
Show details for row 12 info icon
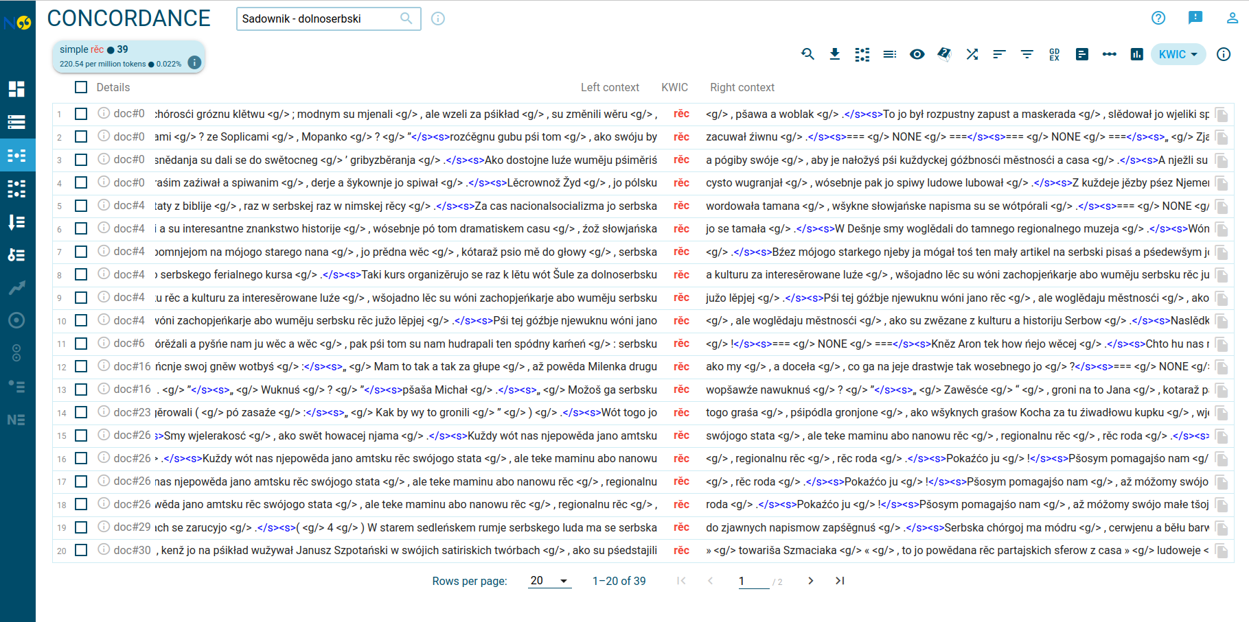coord(104,366)
